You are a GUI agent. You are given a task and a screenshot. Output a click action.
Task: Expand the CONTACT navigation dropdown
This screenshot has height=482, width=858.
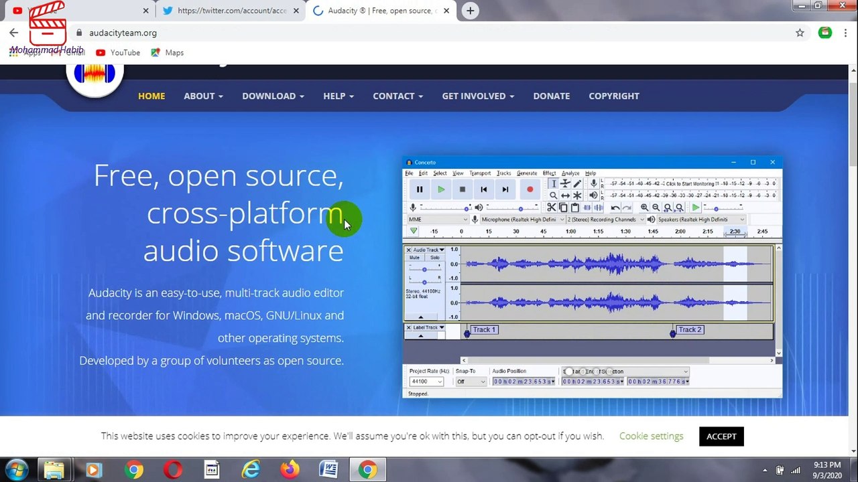(x=397, y=96)
